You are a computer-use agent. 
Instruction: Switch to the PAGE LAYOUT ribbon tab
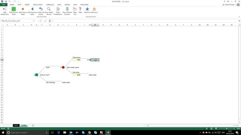[x=38, y=5]
